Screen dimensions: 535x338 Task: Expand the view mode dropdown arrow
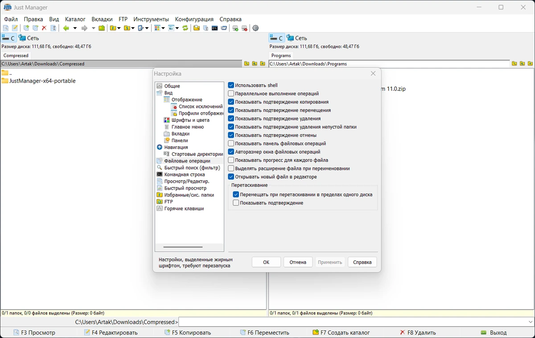pos(163,28)
